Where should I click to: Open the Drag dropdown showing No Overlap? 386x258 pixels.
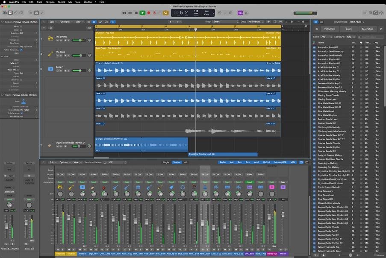256,21
